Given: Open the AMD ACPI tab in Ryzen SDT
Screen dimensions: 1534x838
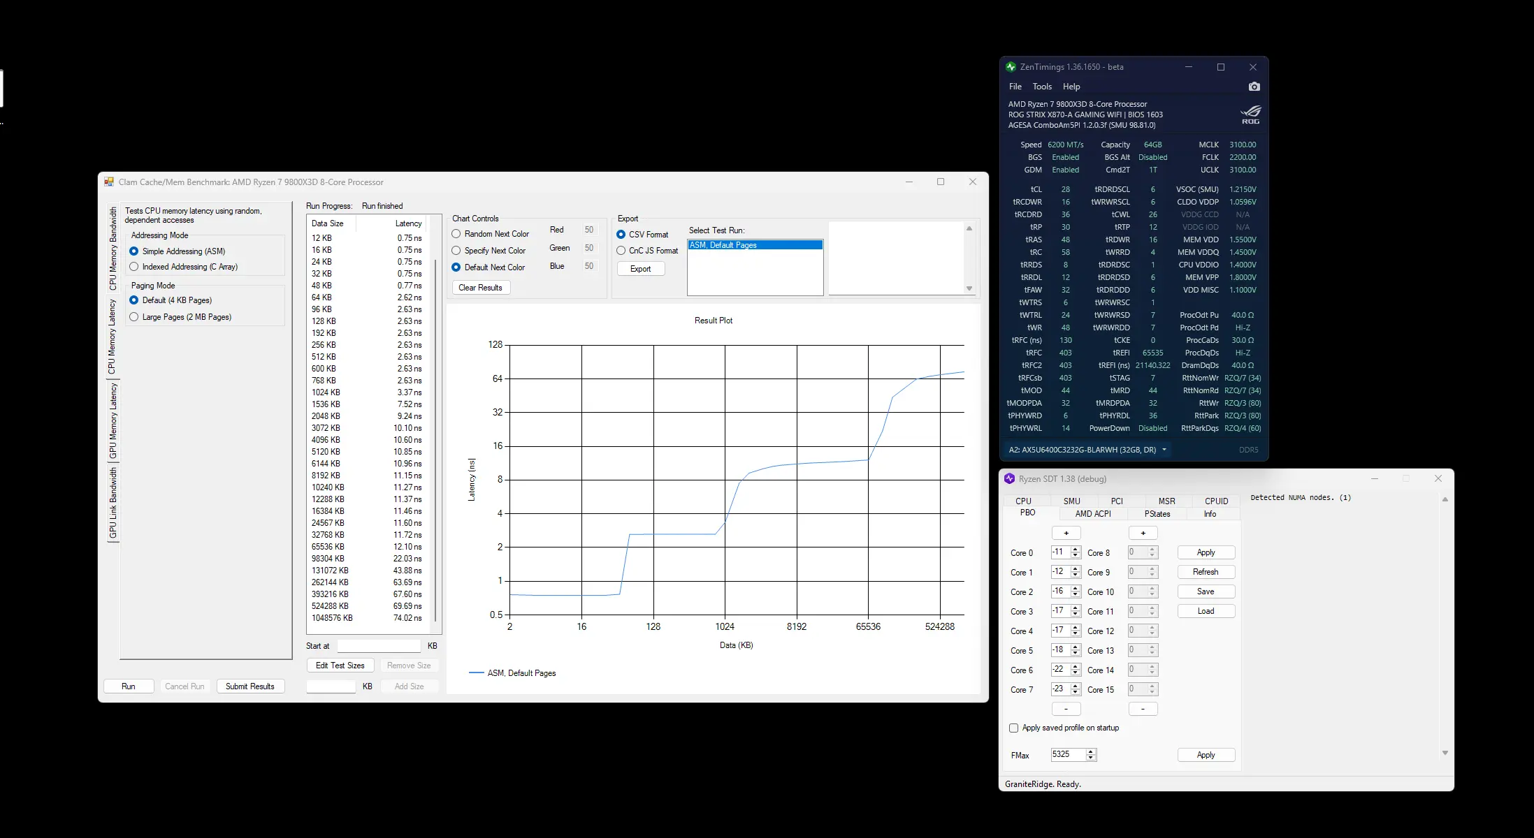Looking at the screenshot, I should (x=1093, y=514).
